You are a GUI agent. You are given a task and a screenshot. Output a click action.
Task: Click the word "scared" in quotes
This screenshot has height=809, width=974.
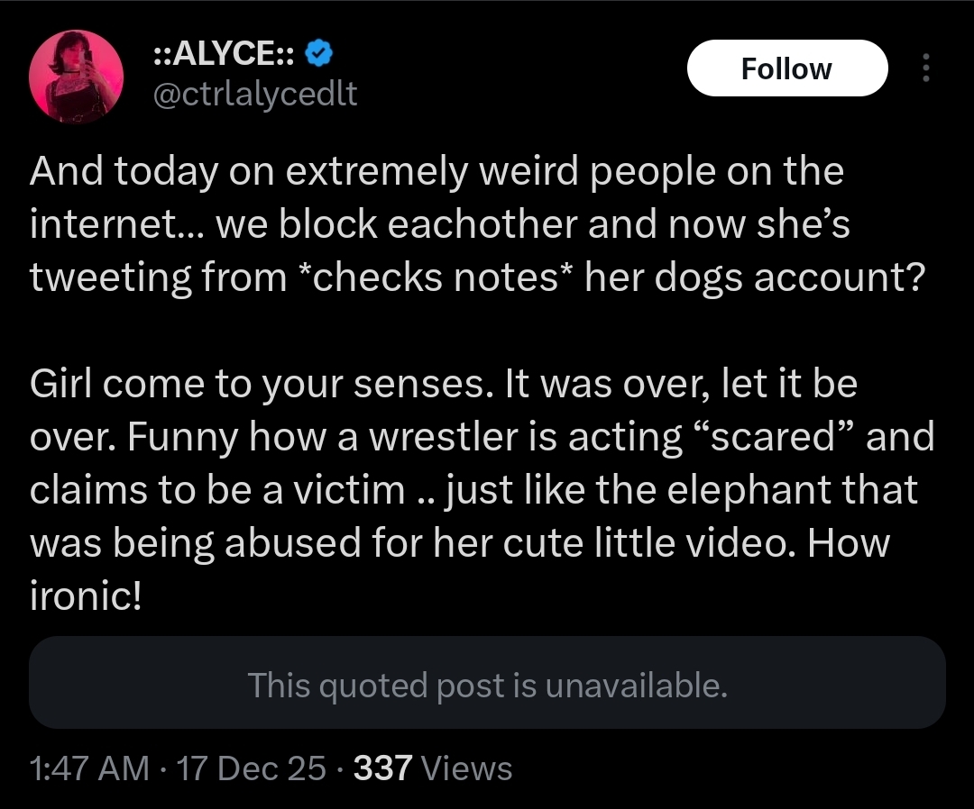pos(772,437)
